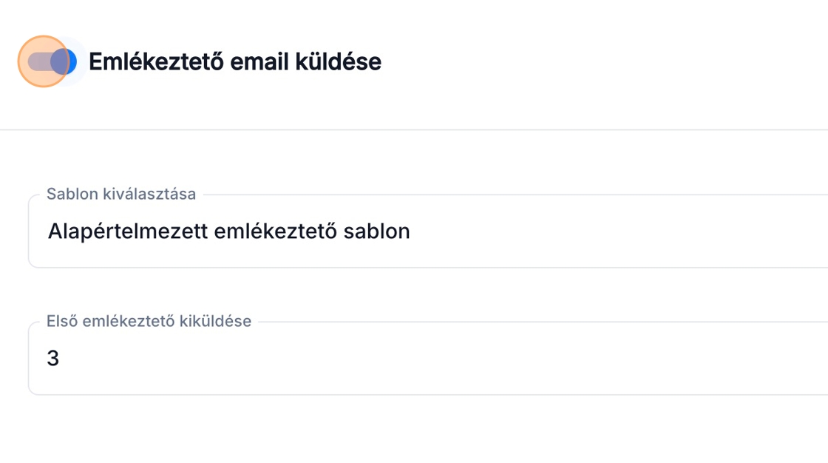
Task: Select the Alapértelmezett emlékeztető sablon value text
Action: tap(228, 231)
